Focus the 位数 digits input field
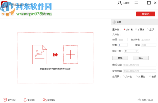Image resolution: width=158 pixels, height=103 pixels. 123,45
